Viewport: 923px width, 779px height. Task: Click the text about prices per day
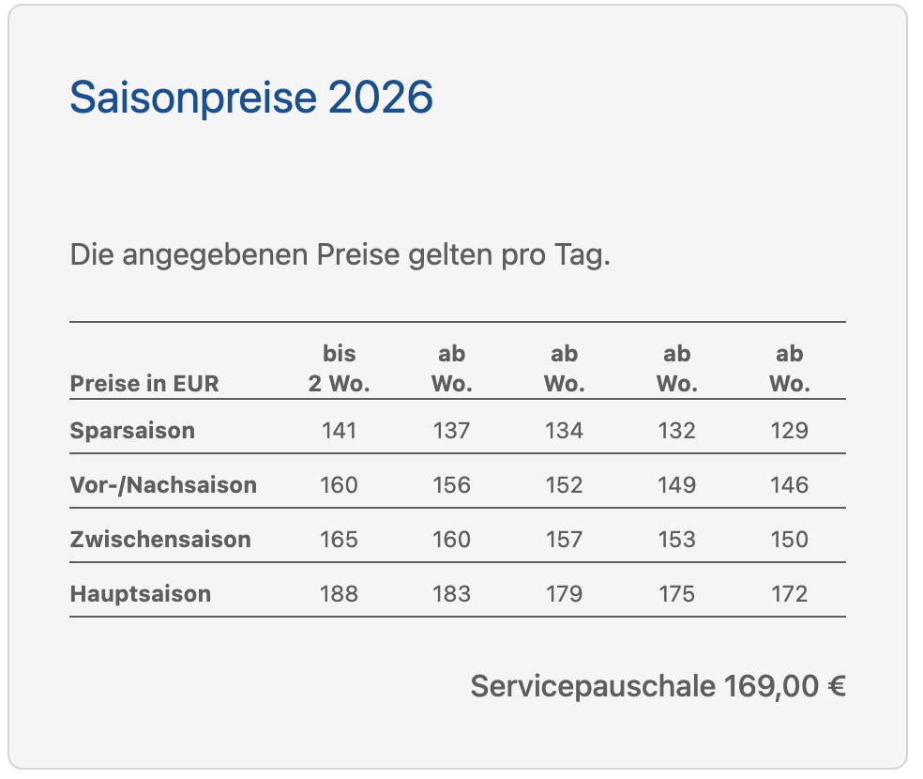340,254
